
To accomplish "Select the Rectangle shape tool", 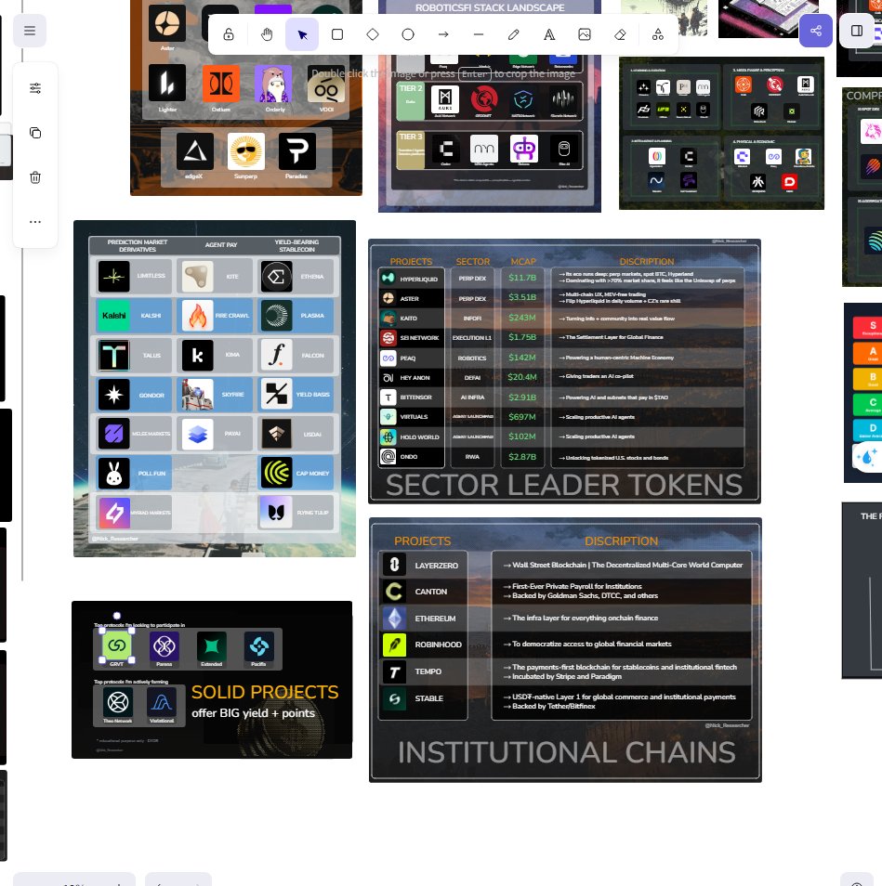I will click(x=337, y=34).
